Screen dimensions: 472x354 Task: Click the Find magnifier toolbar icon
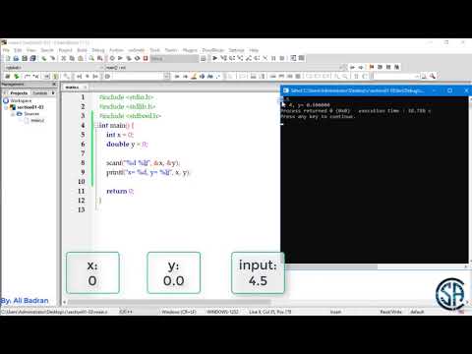(91, 58)
